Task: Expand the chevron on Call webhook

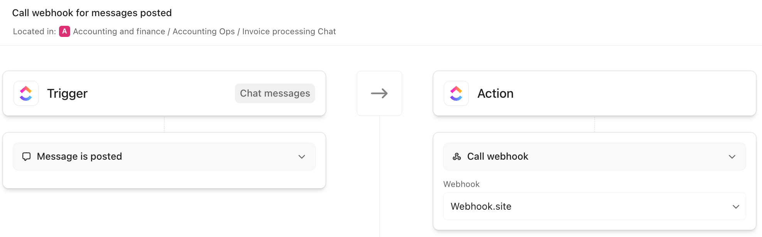Action: click(732, 157)
